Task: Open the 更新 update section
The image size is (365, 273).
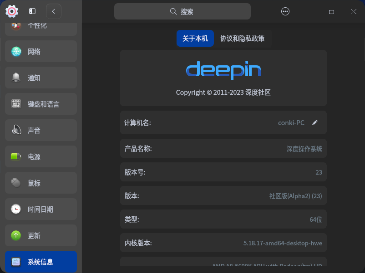Action: pyautogui.click(x=41, y=235)
